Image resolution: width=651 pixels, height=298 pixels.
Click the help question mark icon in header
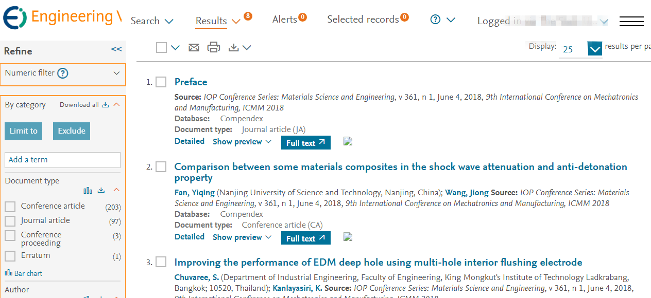(x=436, y=20)
